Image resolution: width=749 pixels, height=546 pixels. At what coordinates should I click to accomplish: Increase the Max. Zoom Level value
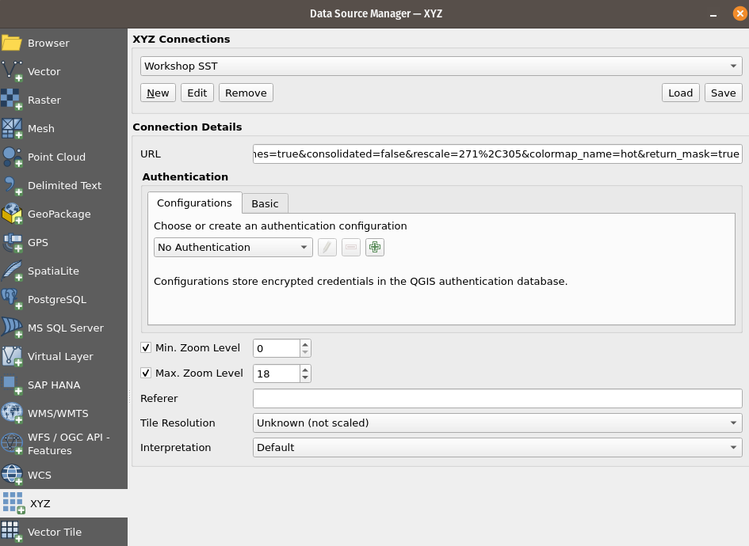coord(305,369)
